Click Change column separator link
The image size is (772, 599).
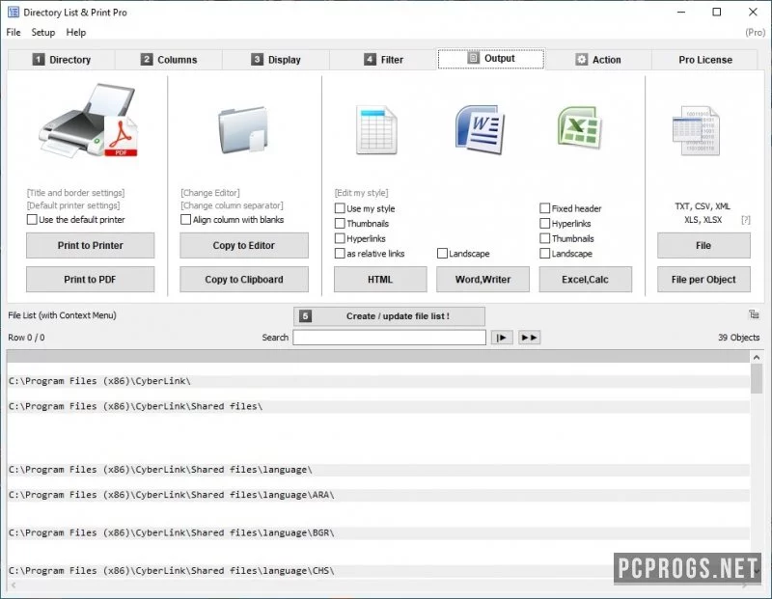(232, 205)
